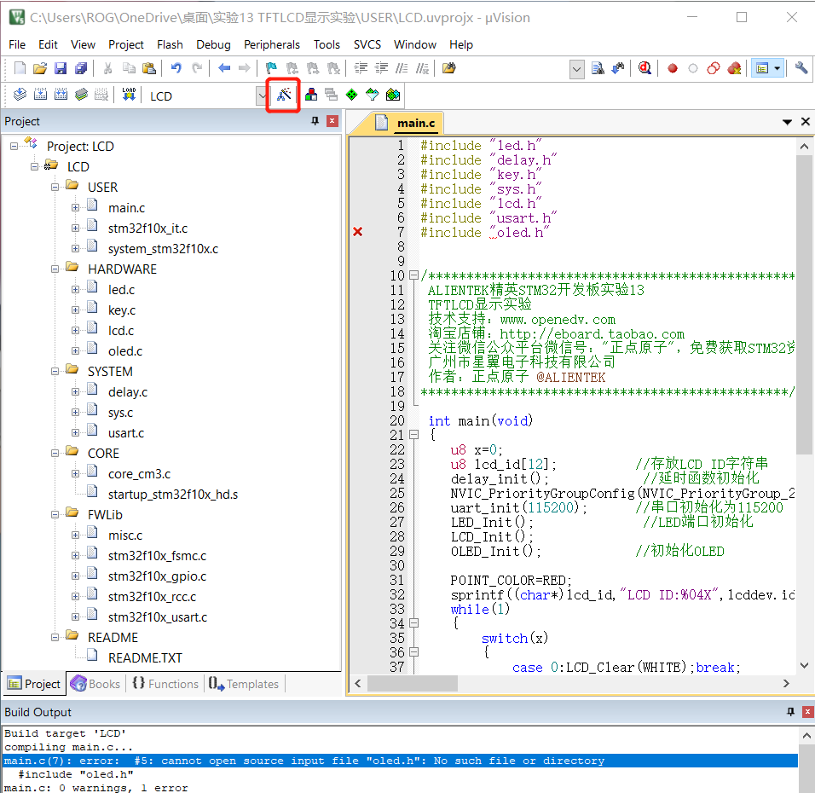815x793 pixels.
Task: Pin the Build Output panel
Action: (x=790, y=712)
